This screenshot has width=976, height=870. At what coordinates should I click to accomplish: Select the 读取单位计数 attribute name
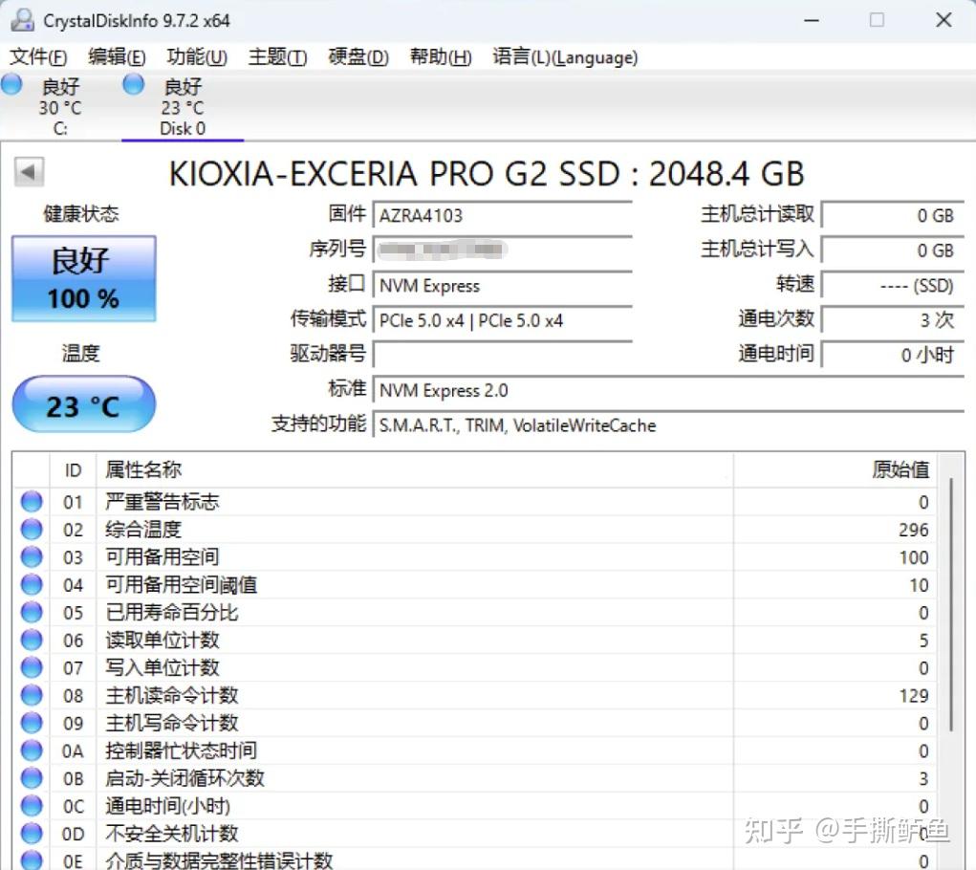(x=163, y=641)
